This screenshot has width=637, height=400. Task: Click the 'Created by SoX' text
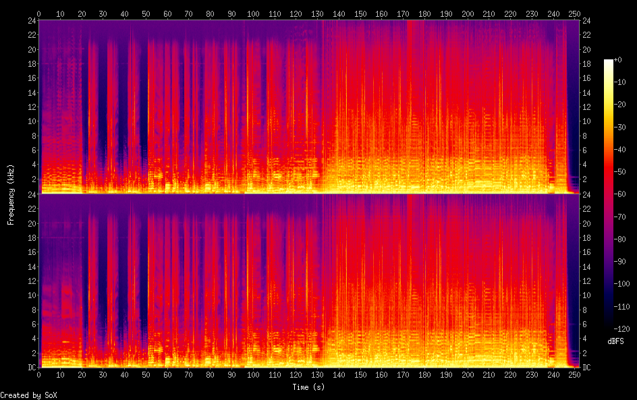point(29,395)
